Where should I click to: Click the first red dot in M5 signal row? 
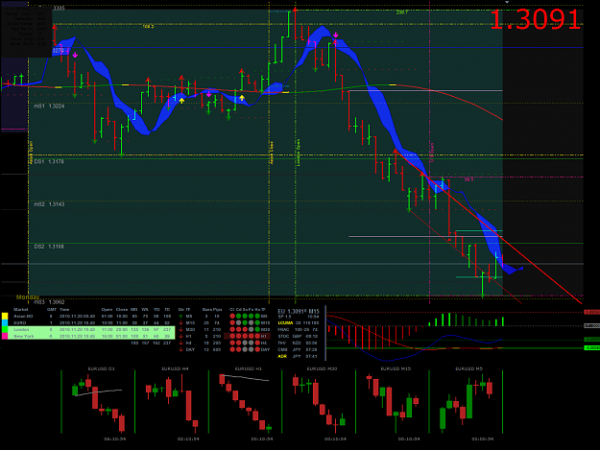pos(232,317)
